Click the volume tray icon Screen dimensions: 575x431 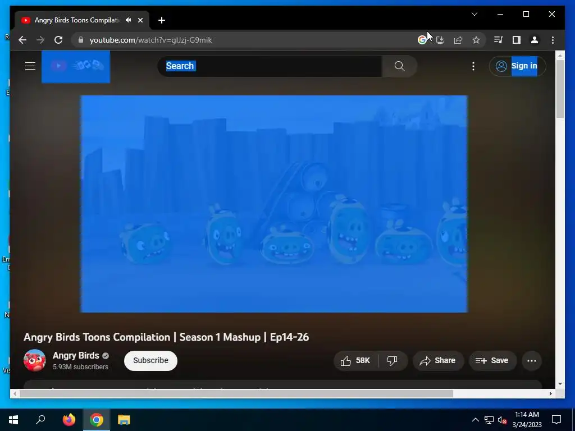pos(502,420)
